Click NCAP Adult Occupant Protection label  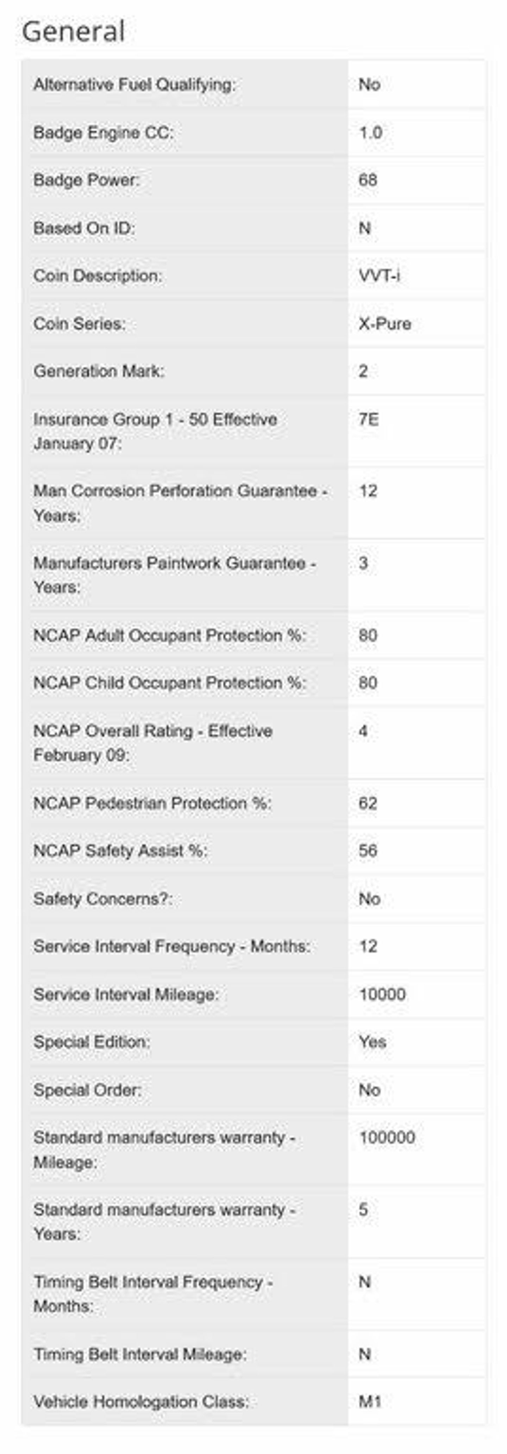(x=170, y=635)
